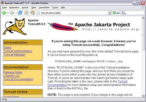146x102 pixels.
Task: Click the scrollbar down arrow
Action: pos(143,96)
